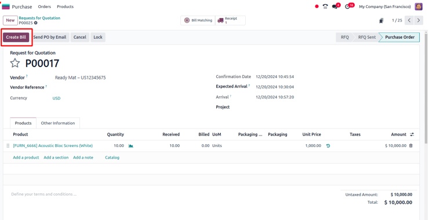The width and height of the screenshot is (429, 220).
Task: Click the Billed 0.00 cell
Action: [205, 146]
